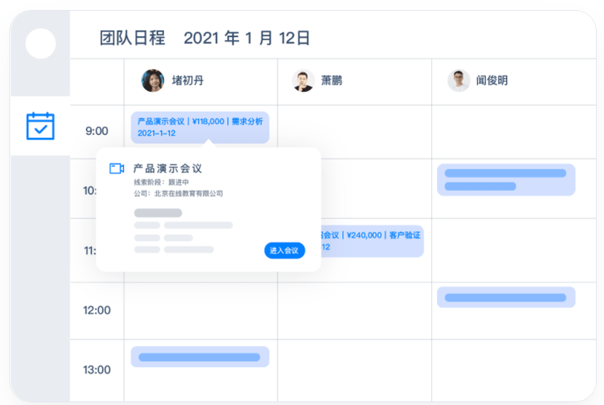
Task: Select the 9:00 产品演示会议 ¥118,000 event
Action: (200, 128)
